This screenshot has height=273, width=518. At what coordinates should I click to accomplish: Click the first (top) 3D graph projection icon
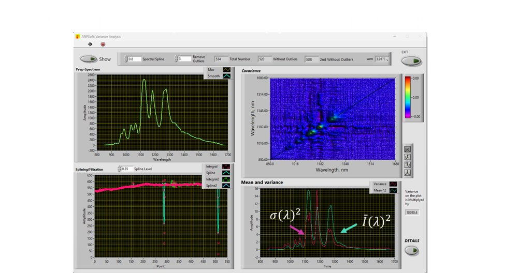tap(407, 149)
